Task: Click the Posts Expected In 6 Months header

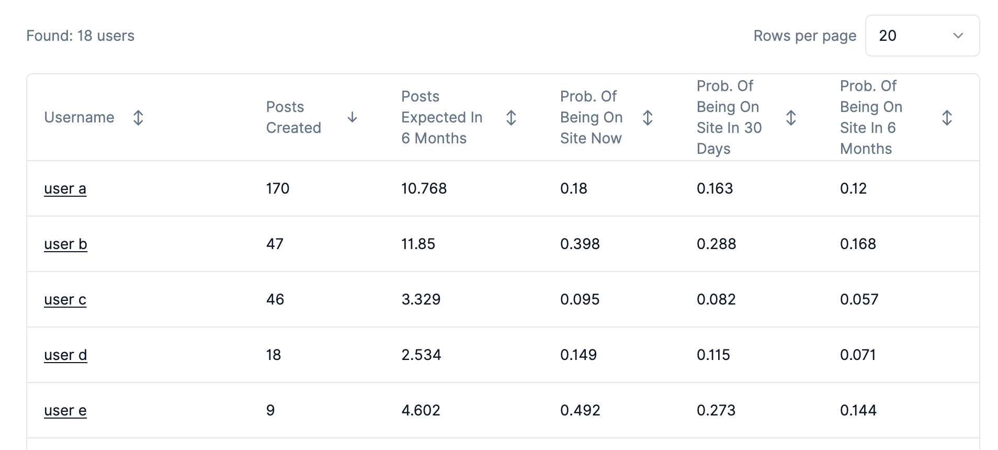Action: (441, 117)
